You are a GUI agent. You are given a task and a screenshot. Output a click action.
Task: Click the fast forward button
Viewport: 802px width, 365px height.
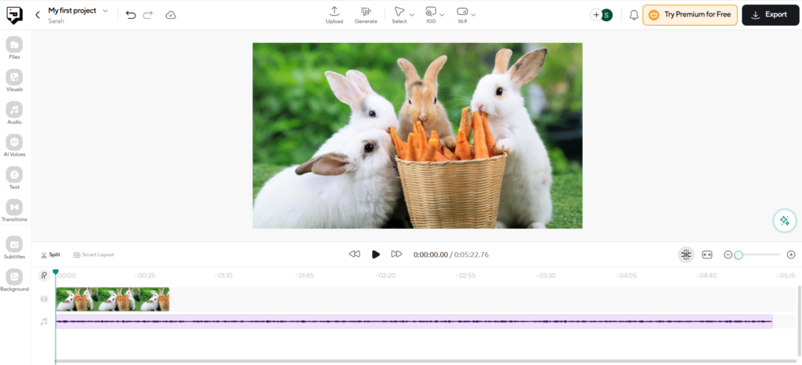coord(396,254)
